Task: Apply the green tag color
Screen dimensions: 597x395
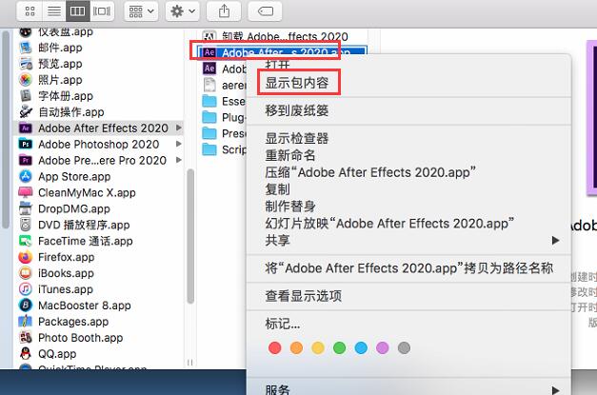Action: (x=339, y=347)
